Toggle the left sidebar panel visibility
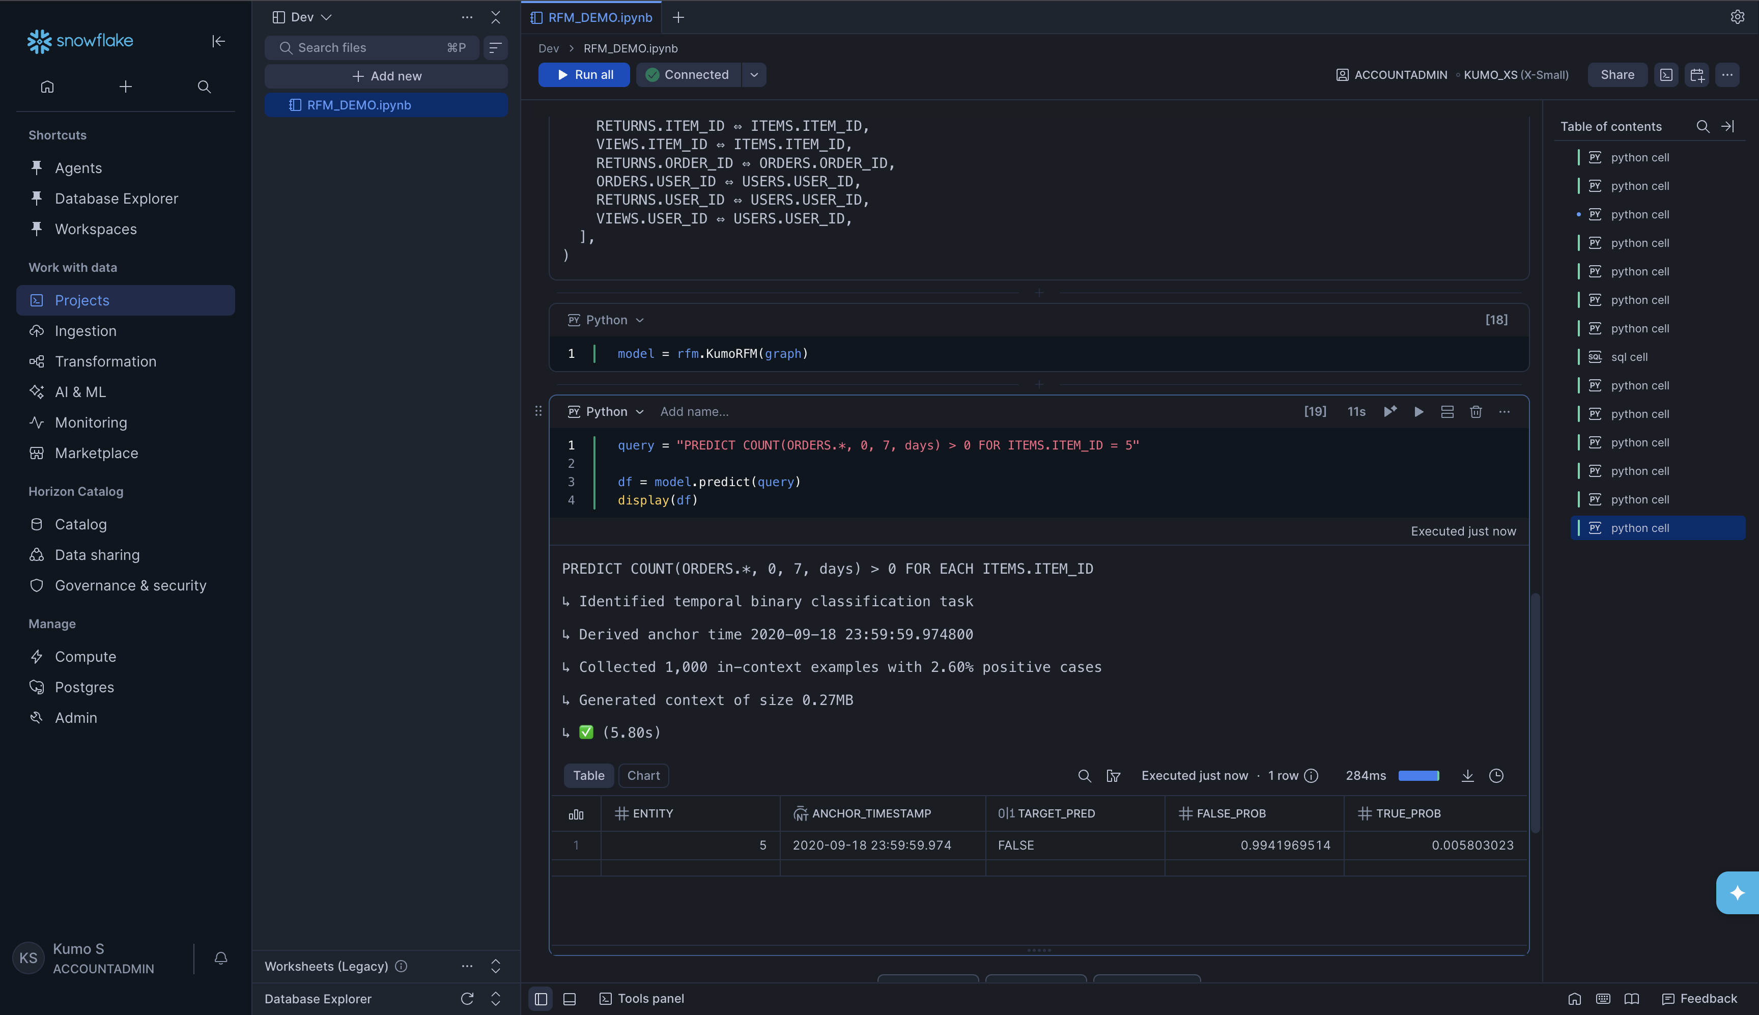 coord(541,999)
